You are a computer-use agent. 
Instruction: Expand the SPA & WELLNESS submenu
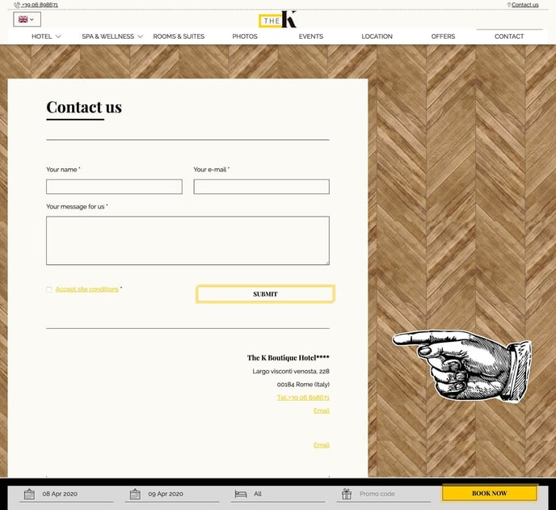pos(140,36)
